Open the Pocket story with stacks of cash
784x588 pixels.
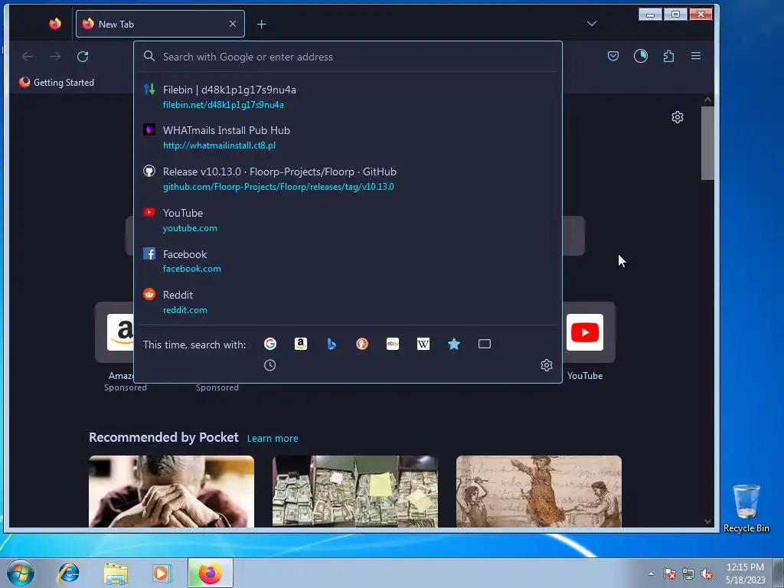click(x=355, y=491)
